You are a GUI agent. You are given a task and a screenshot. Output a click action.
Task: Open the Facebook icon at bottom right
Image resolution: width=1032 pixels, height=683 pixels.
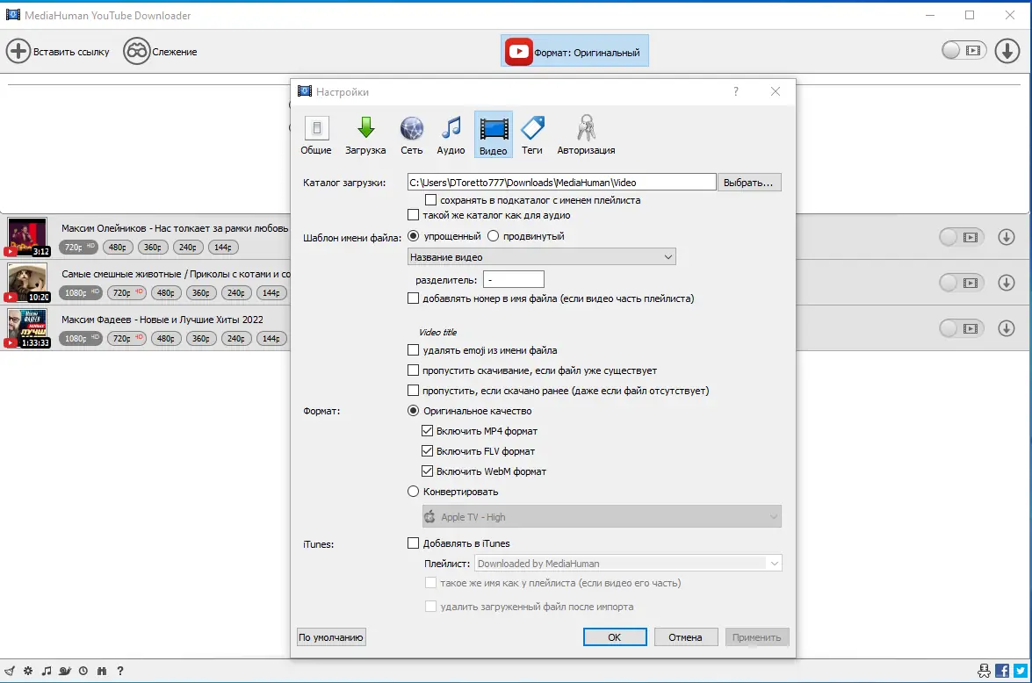pos(1002,671)
